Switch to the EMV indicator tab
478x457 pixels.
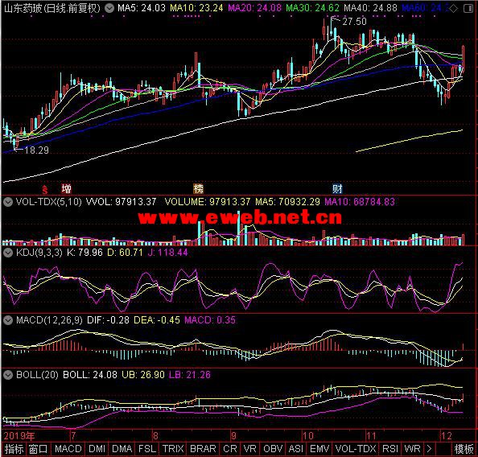coord(319,449)
